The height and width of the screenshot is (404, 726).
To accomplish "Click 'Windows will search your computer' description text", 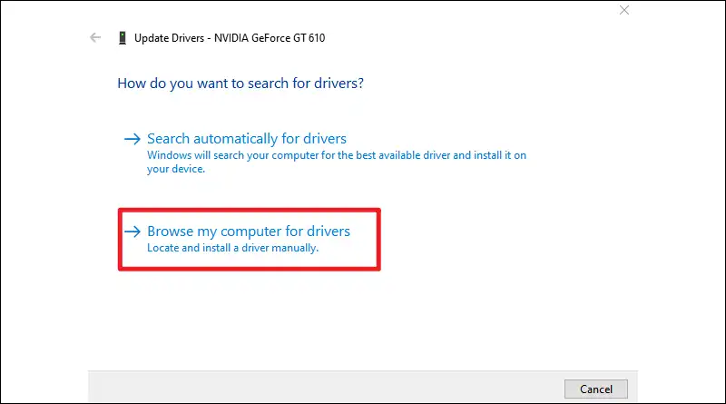I will coord(337,162).
